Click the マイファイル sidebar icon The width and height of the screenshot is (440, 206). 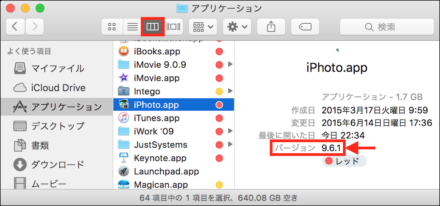pyautogui.click(x=20, y=68)
